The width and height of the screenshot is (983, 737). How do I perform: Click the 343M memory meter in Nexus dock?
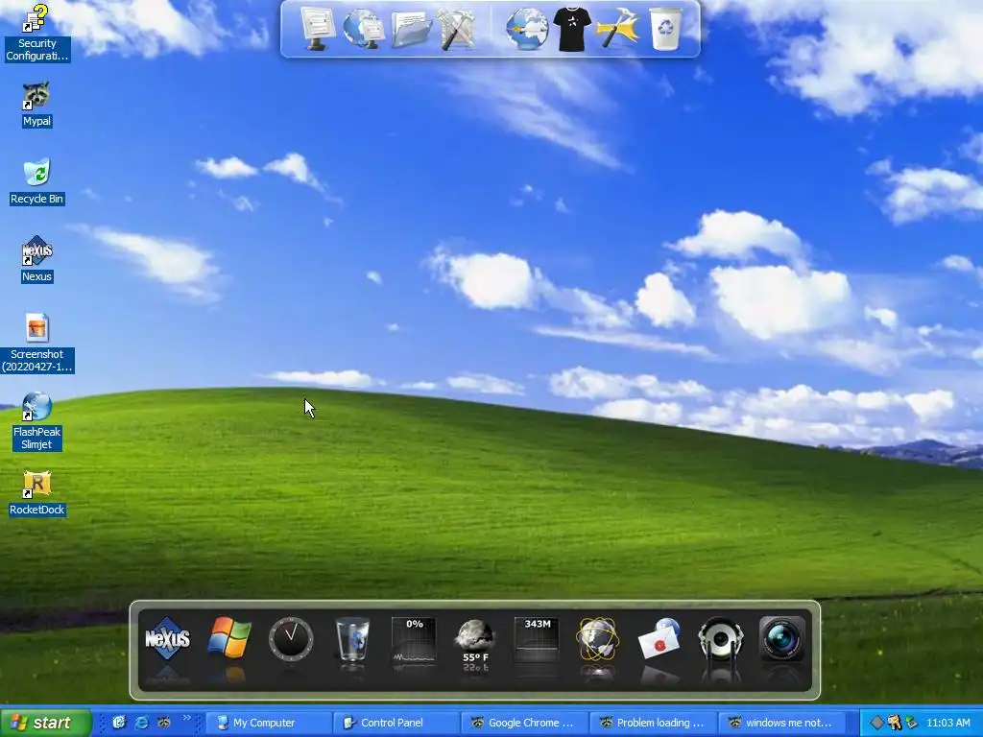[x=537, y=638]
